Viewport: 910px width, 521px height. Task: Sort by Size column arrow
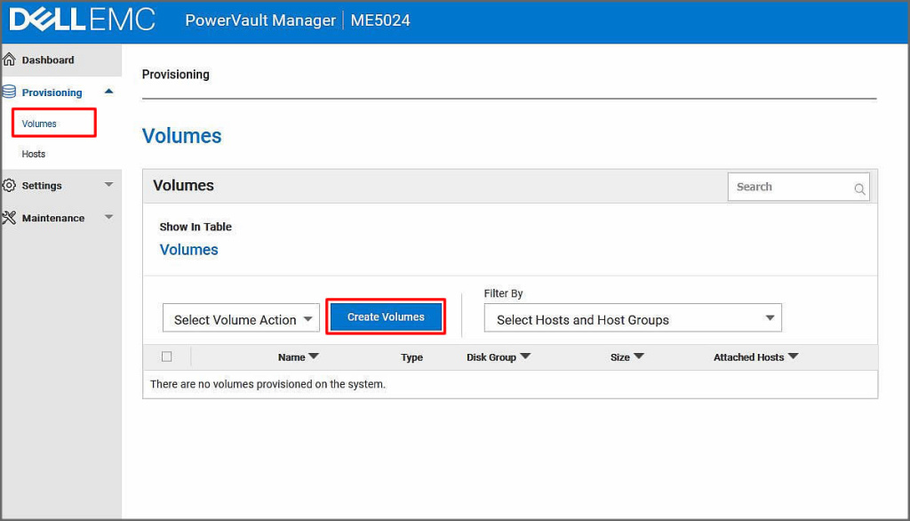point(638,357)
